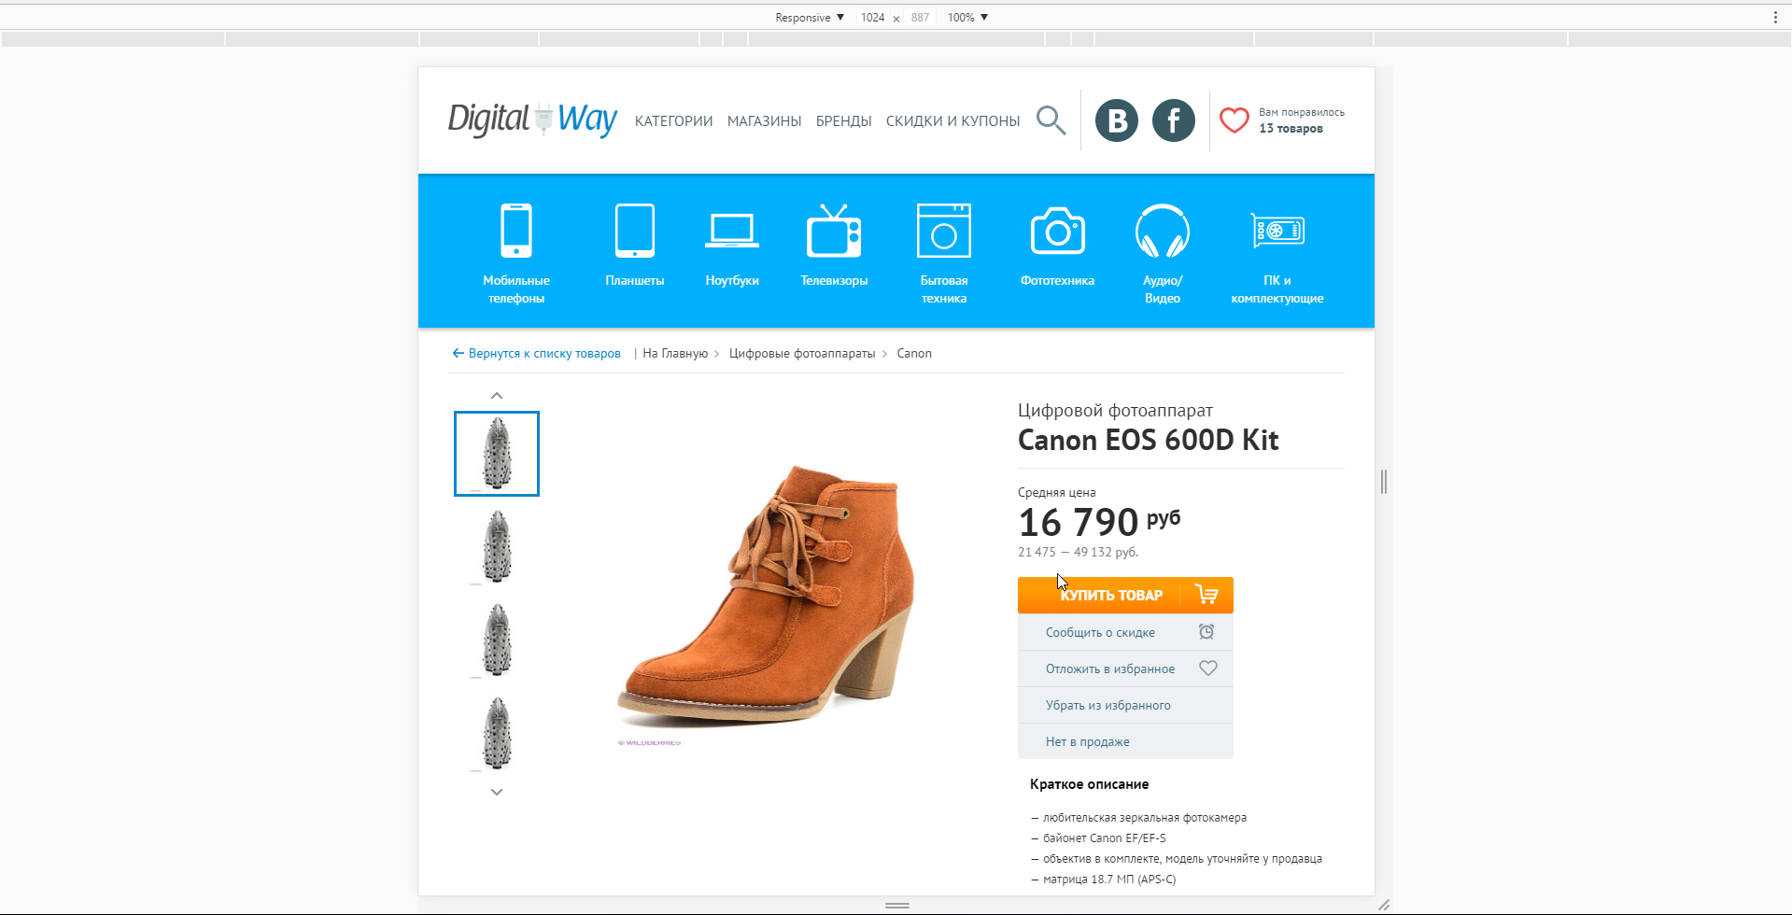Open the Responsive device dropdown
Screen dimensions: 1792x915
point(810,17)
